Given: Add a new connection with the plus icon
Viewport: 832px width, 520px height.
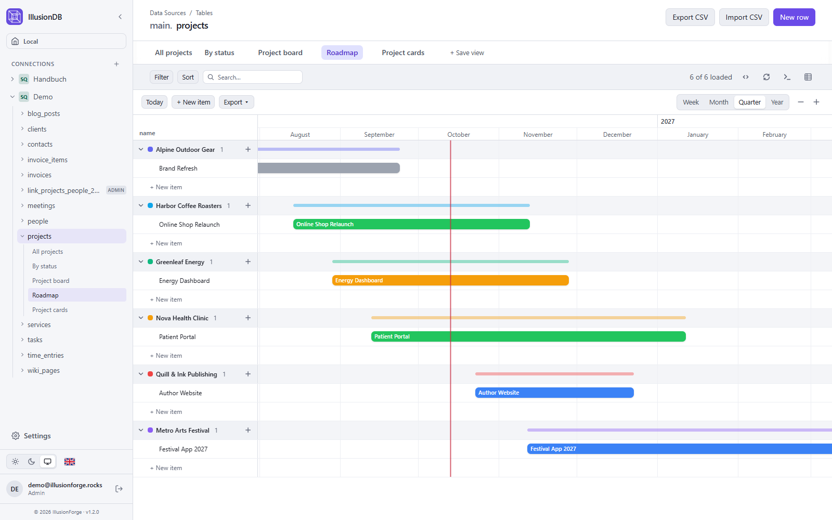Looking at the screenshot, I should (116, 64).
